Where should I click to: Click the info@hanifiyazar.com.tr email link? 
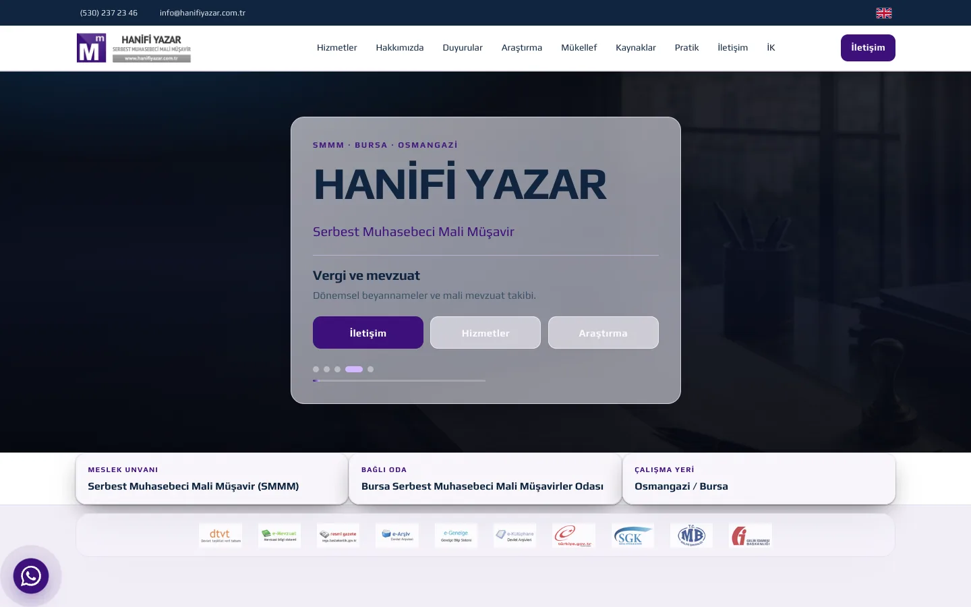[x=202, y=13]
